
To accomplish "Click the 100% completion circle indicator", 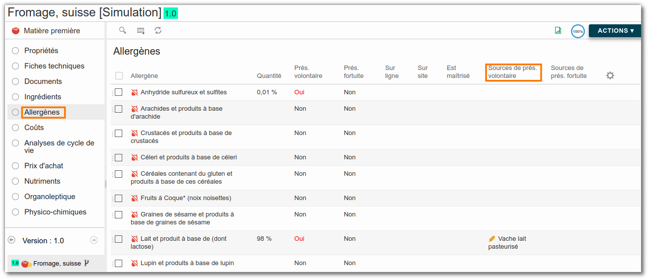I will (577, 31).
